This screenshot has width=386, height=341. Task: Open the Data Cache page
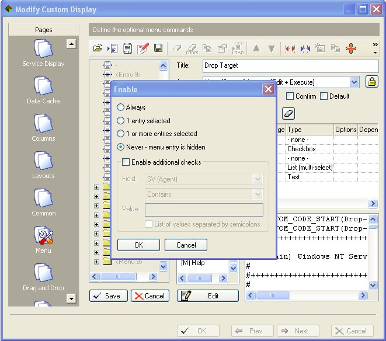click(x=43, y=91)
